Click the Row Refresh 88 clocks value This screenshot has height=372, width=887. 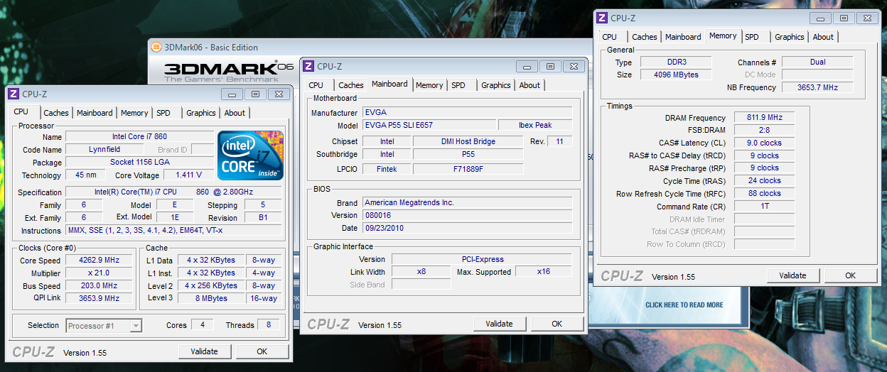pos(764,193)
